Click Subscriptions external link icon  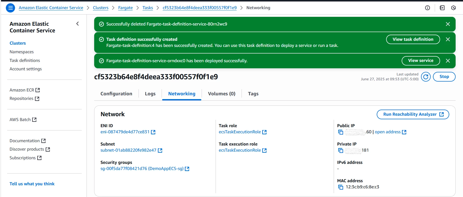[39, 158]
